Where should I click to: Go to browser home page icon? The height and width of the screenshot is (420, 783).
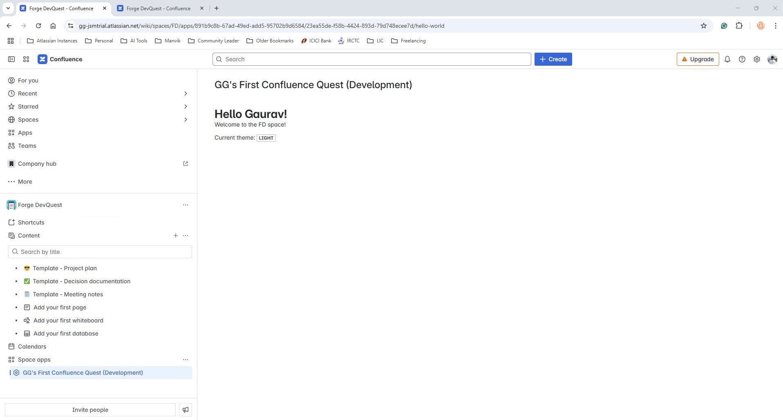pos(53,26)
